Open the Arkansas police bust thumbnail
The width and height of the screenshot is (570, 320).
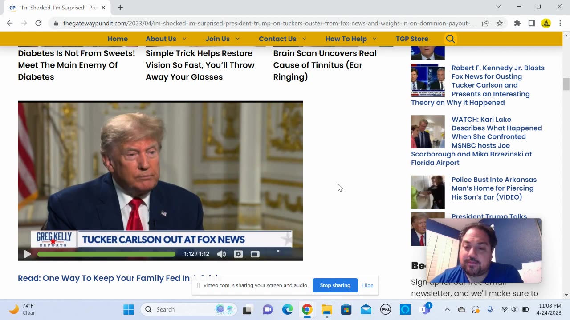click(x=427, y=192)
